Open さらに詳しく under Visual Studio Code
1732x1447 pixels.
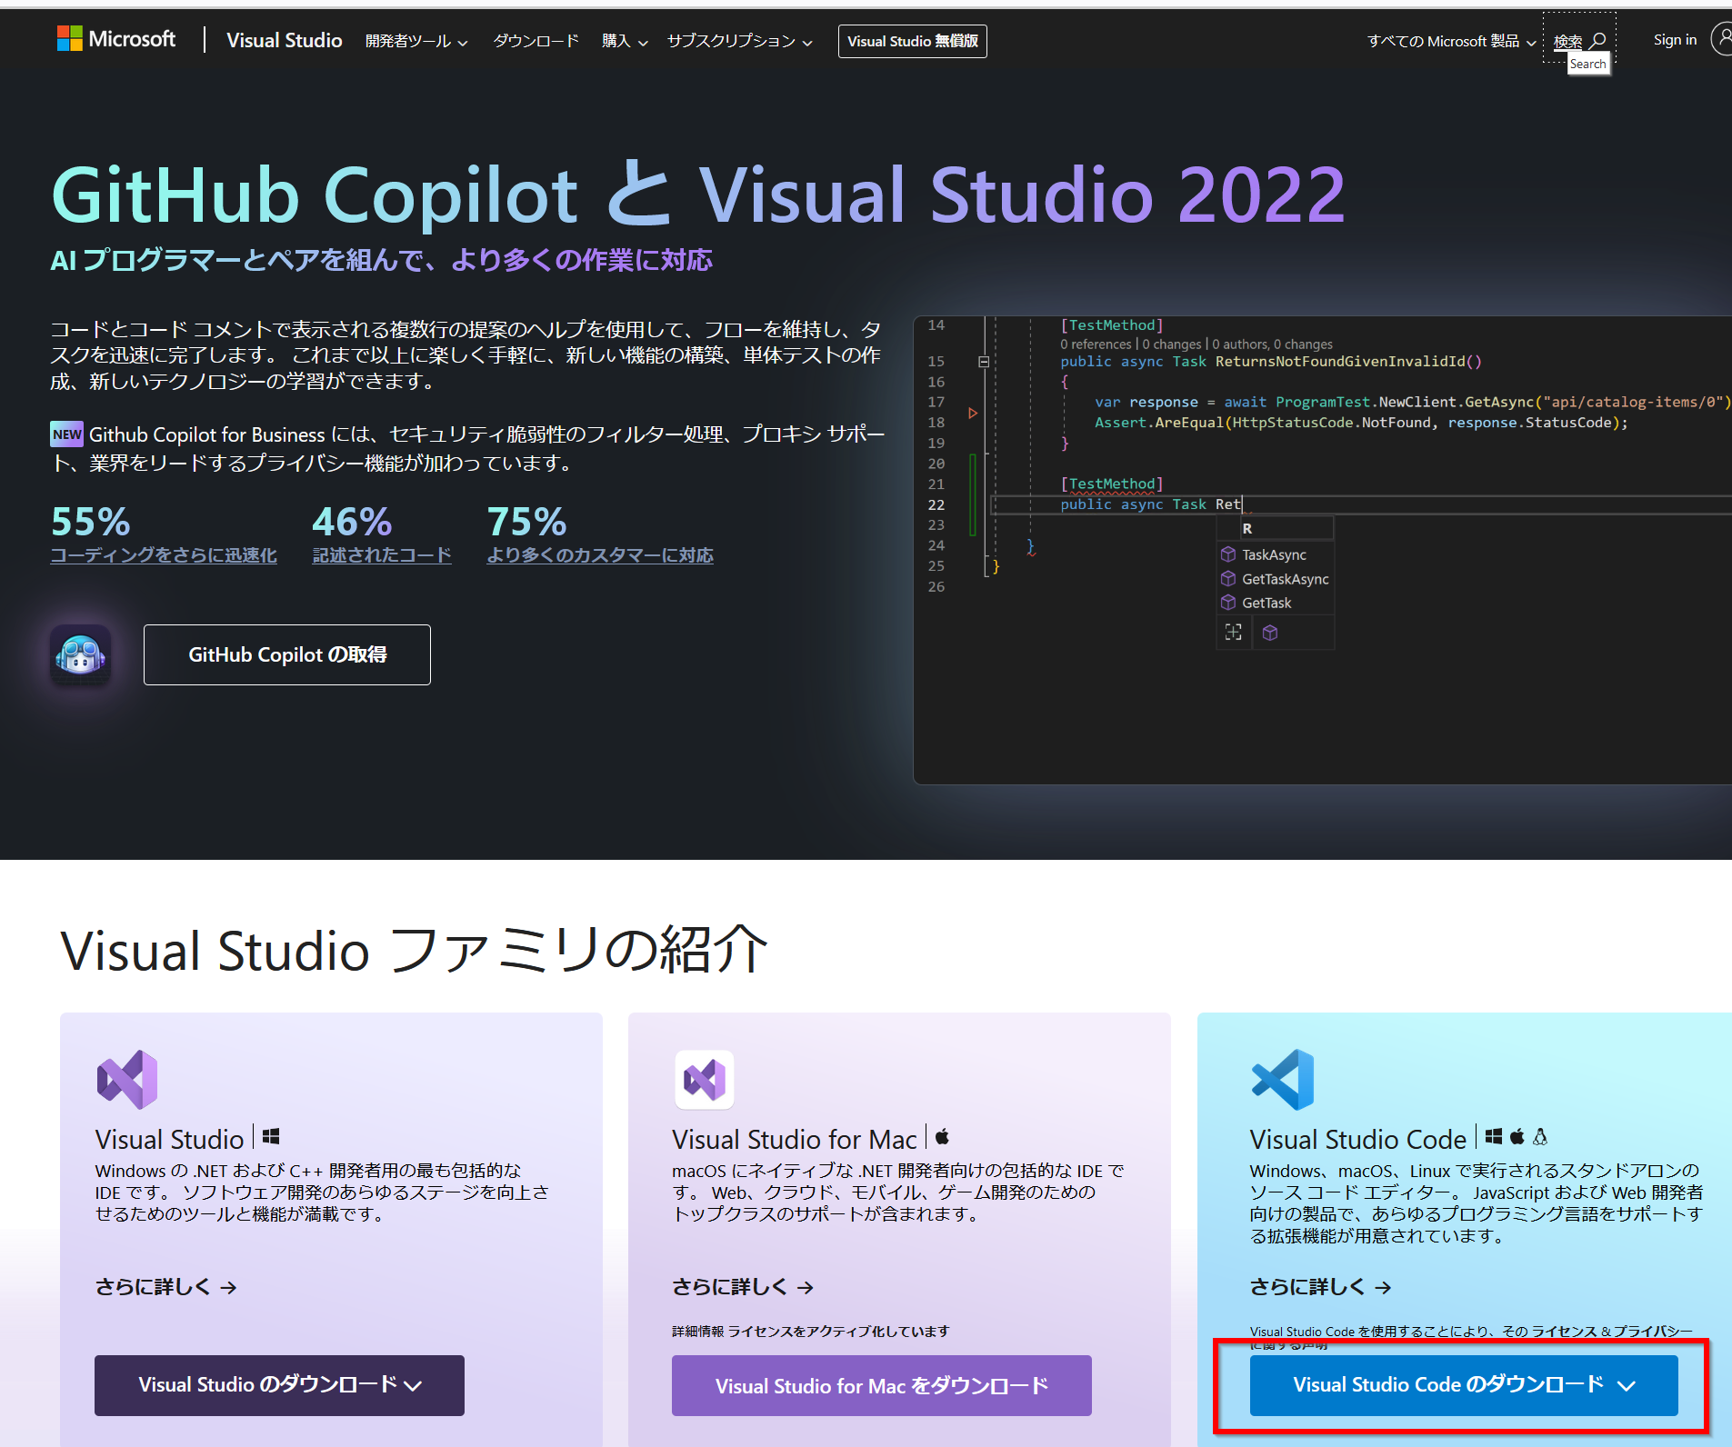click(1321, 1287)
